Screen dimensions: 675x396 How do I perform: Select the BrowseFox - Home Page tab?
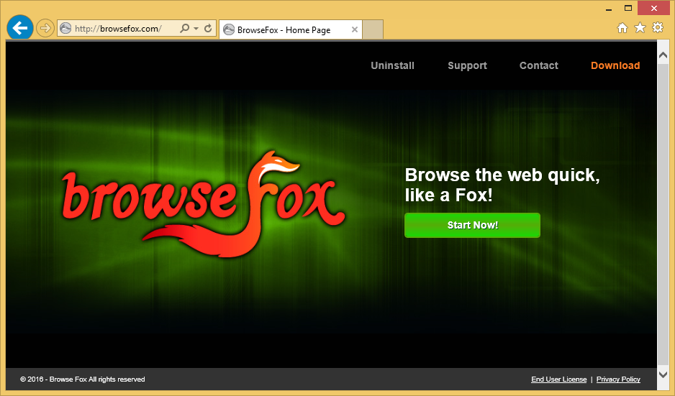pyautogui.click(x=284, y=29)
